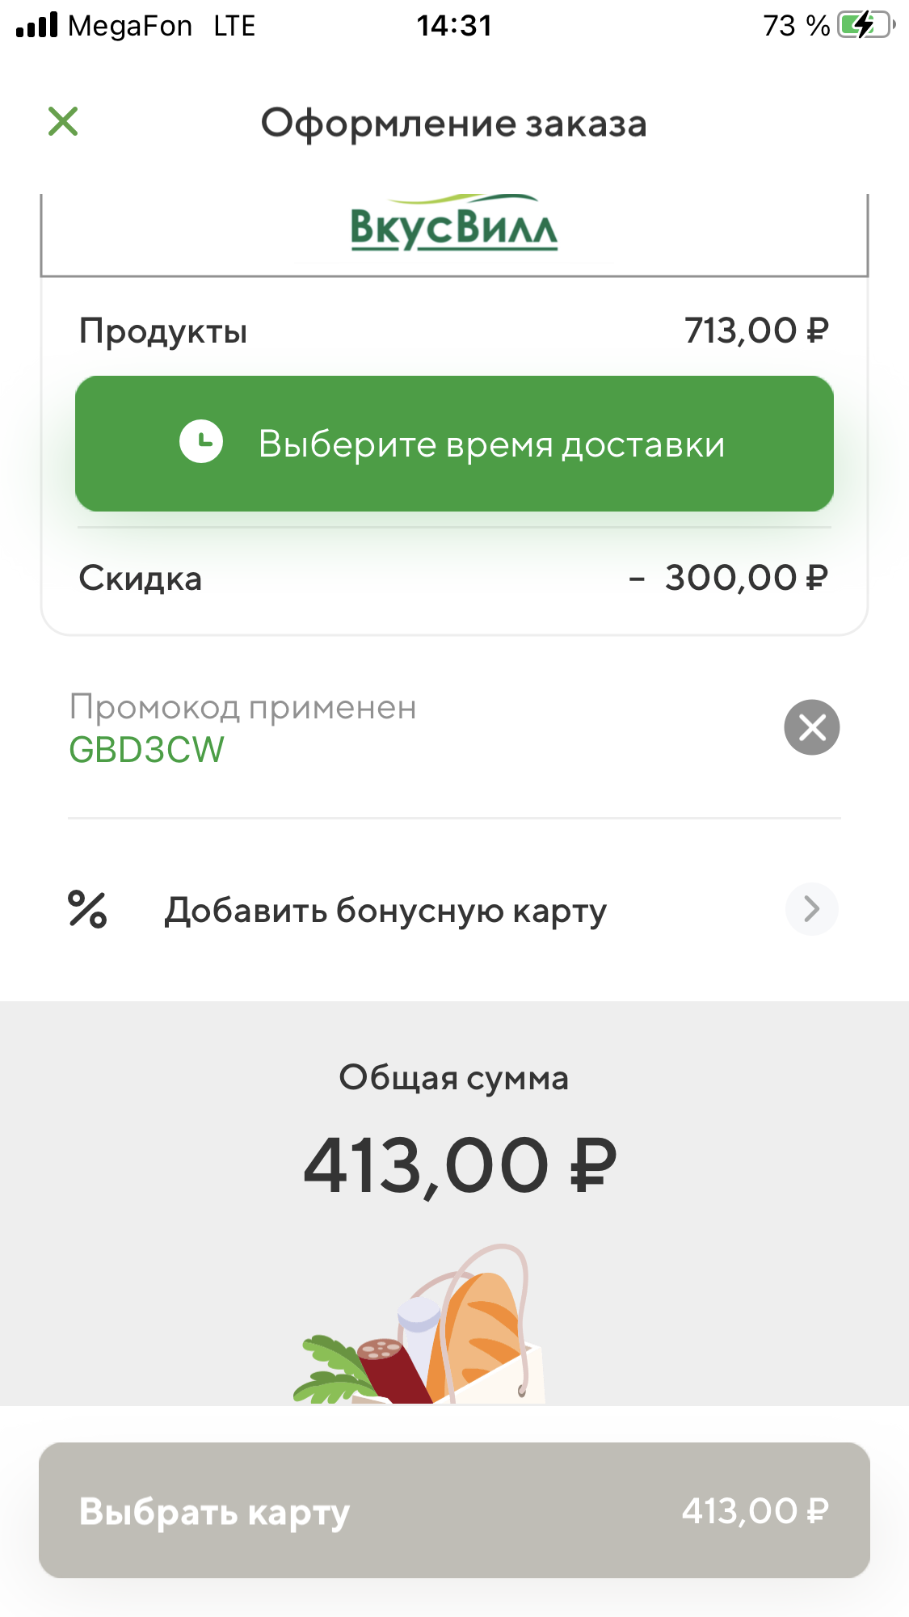Image resolution: width=909 pixels, height=1617 pixels.
Task: Tap the cellular signal bars icon
Action: coord(37,25)
